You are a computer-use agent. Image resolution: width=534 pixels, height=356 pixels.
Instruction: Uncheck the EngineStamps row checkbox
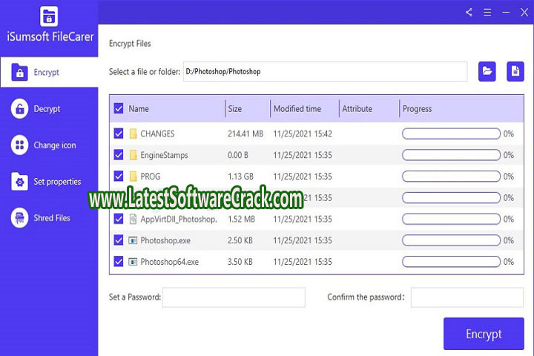[x=119, y=155]
